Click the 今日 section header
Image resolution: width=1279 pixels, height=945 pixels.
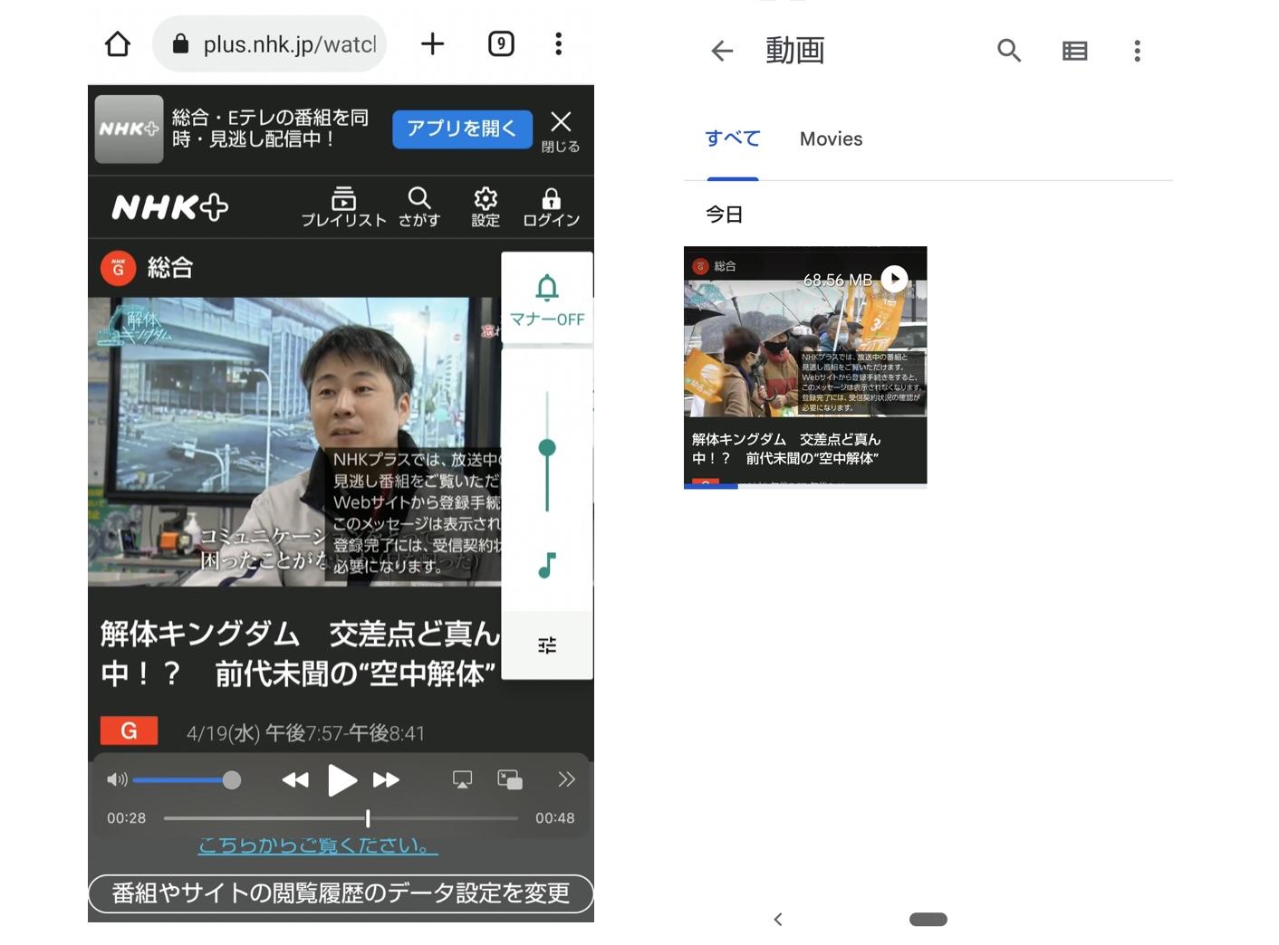pos(724,215)
